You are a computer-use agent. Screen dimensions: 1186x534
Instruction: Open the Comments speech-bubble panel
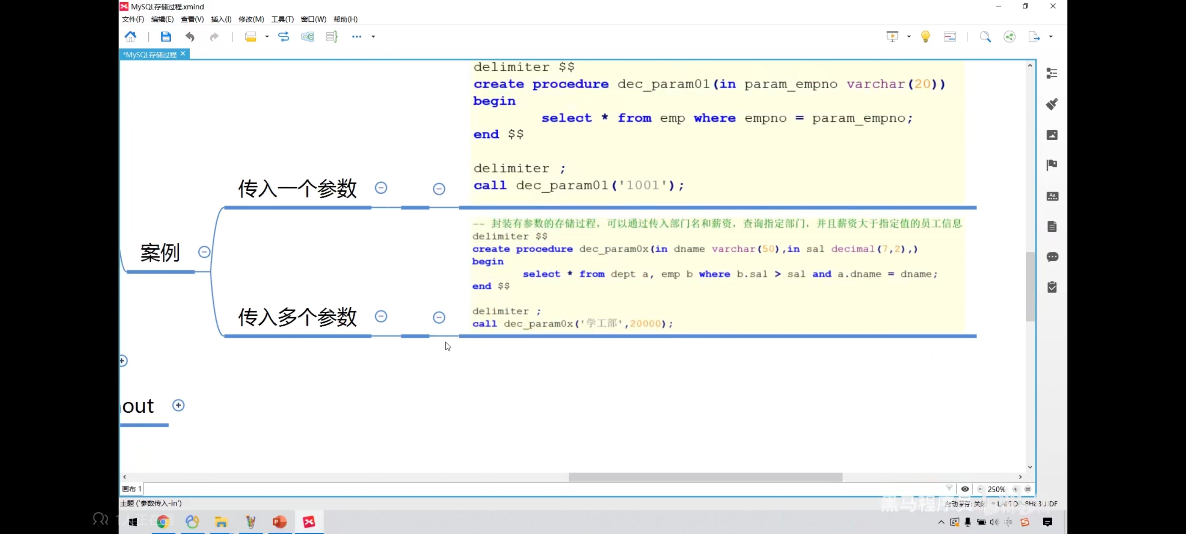(x=1052, y=257)
